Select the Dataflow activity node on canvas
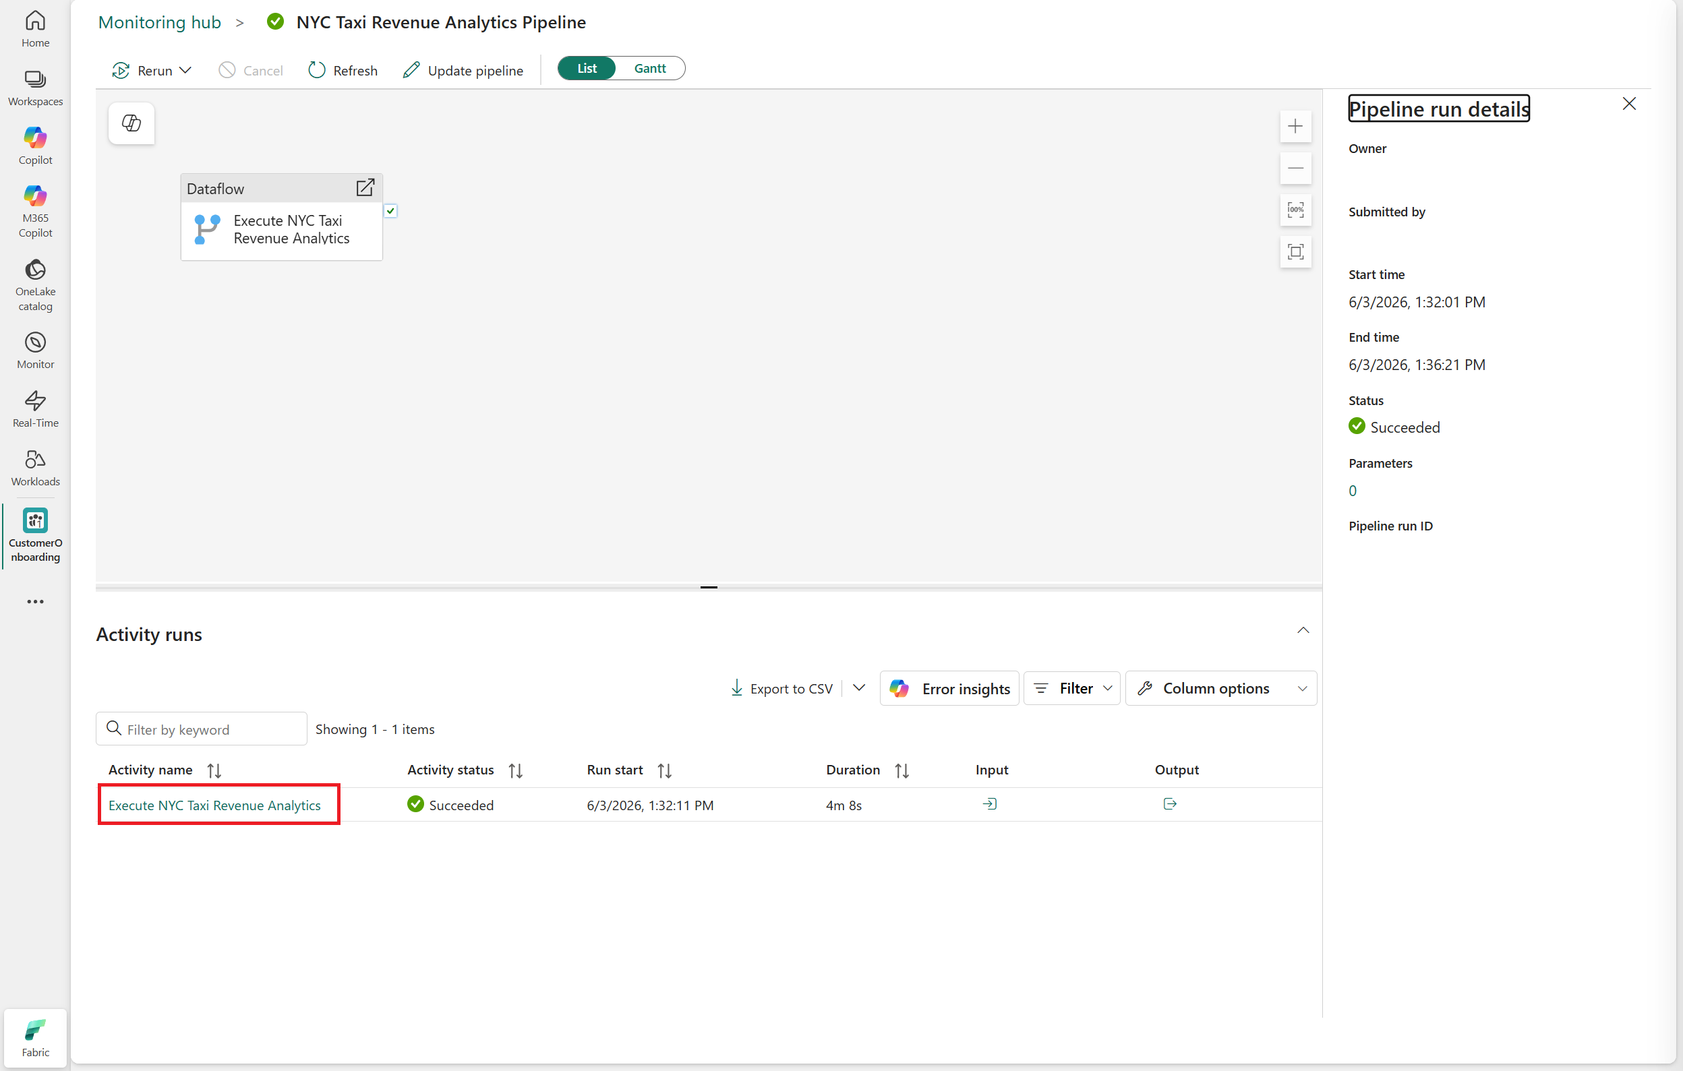Screen dimensions: 1683x1071 (x=282, y=217)
